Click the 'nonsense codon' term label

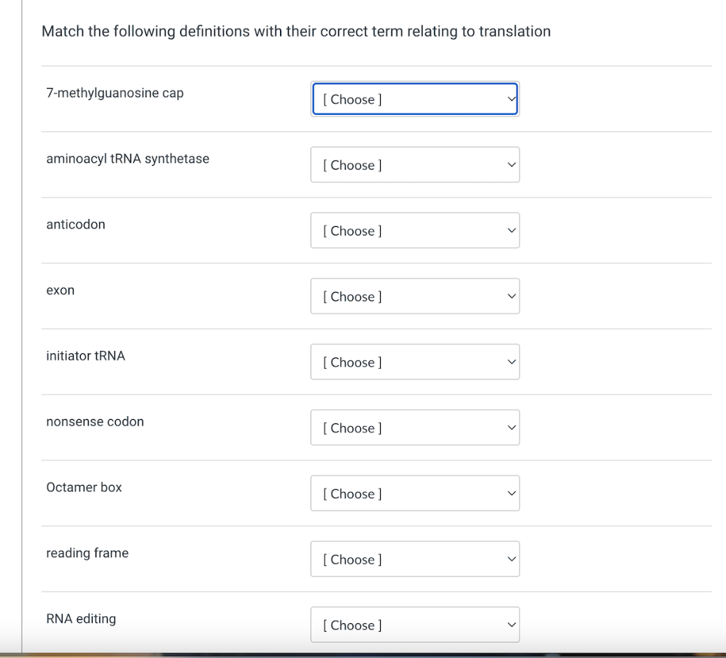95,422
